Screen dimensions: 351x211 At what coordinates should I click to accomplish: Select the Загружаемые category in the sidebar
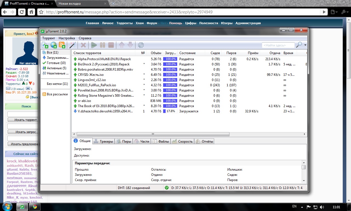[55, 58]
